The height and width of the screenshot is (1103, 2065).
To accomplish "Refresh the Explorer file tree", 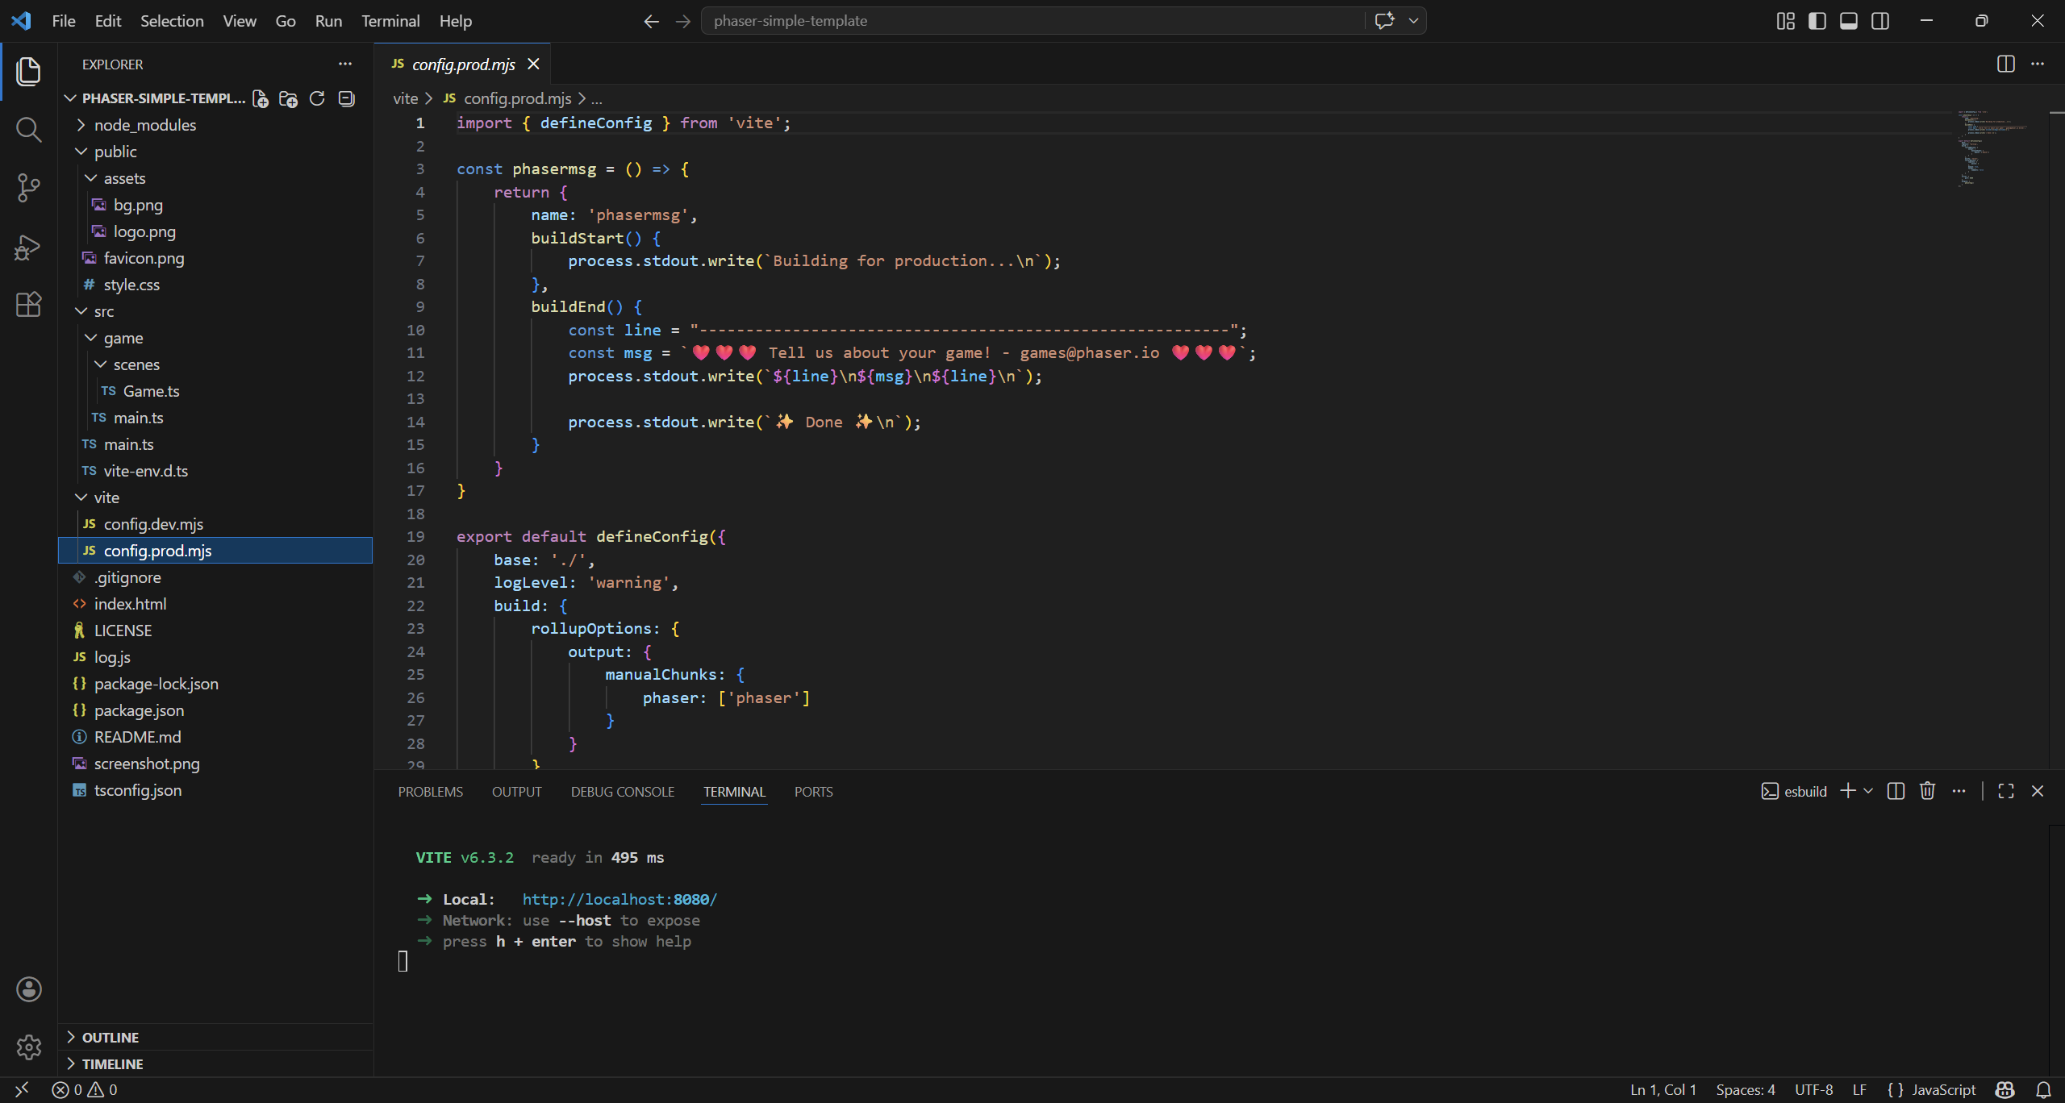I will tap(317, 98).
